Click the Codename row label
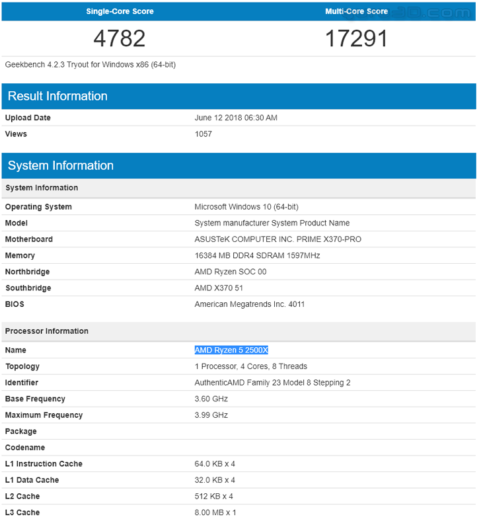Viewport: 479px width, 523px height. 25,448
